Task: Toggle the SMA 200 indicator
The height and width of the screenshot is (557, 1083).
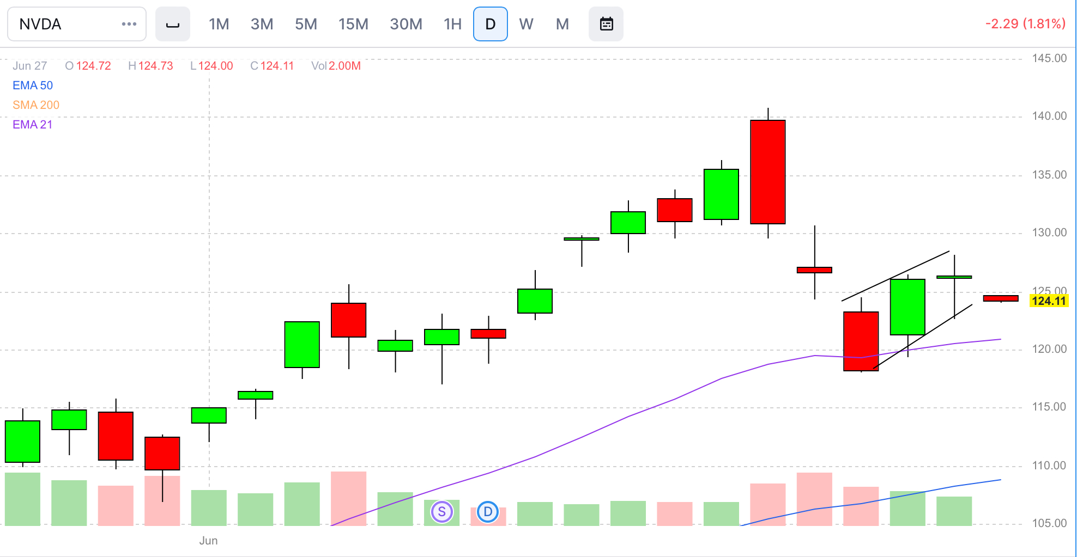Action: [x=36, y=105]
